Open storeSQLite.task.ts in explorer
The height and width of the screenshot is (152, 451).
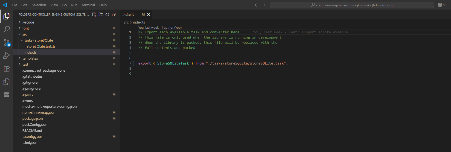point(66,46)
